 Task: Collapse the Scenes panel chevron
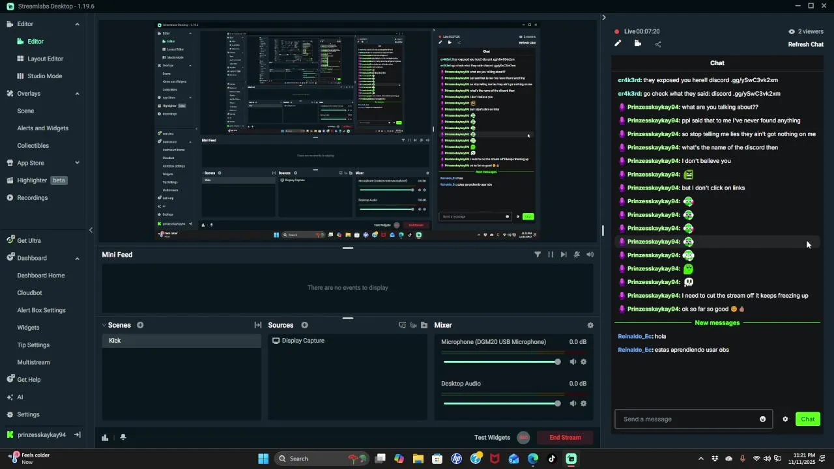[x=104, y=325]
